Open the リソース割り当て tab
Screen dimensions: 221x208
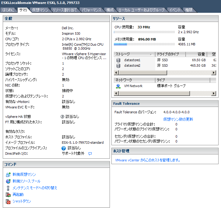point(65,10)
